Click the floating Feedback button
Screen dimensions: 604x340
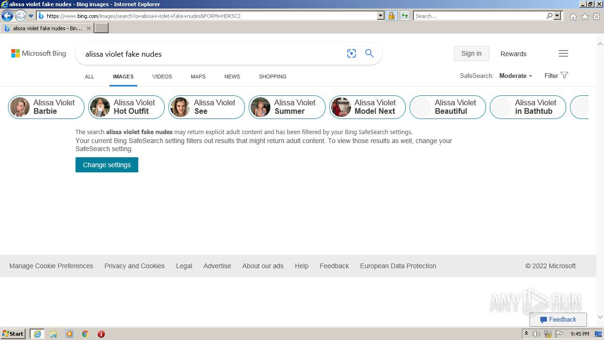coord(558,320)
